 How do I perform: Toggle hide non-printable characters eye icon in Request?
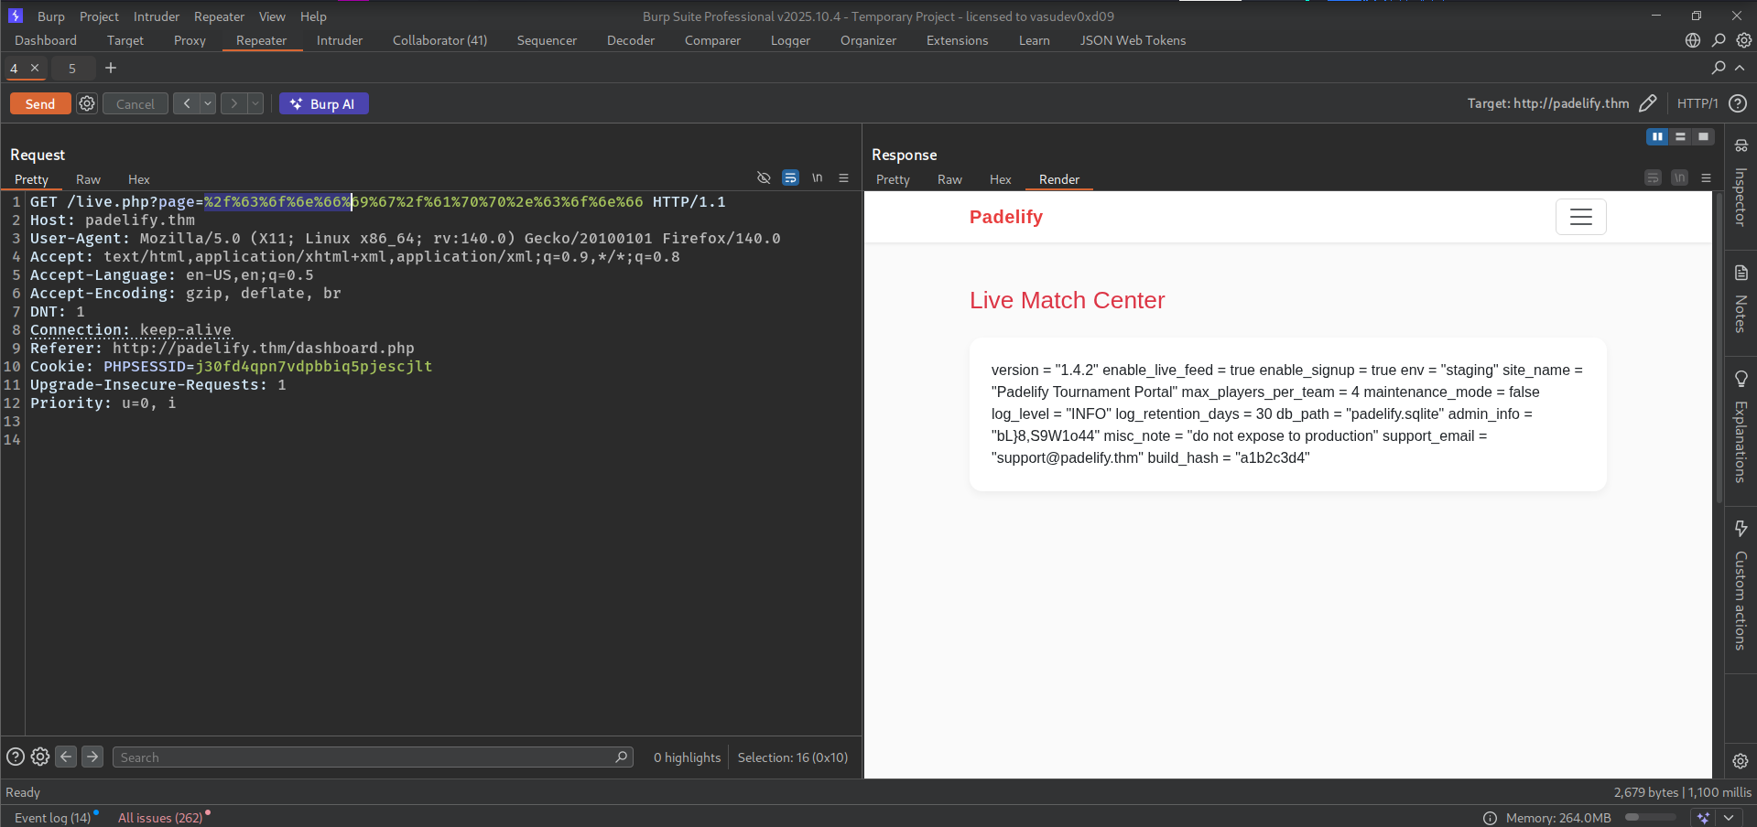[764, 178]
